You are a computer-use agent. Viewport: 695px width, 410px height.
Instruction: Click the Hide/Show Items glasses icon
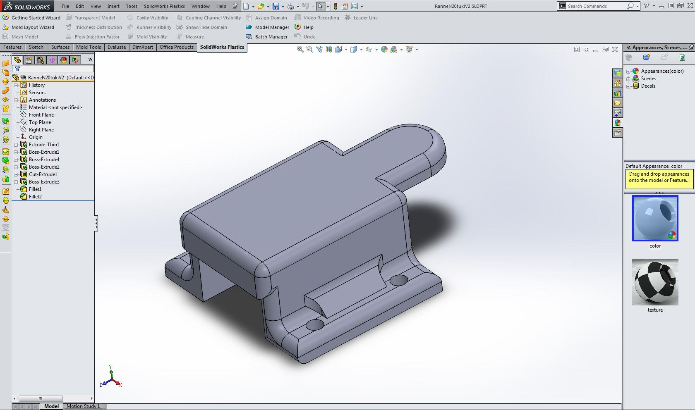coord(369,49)
